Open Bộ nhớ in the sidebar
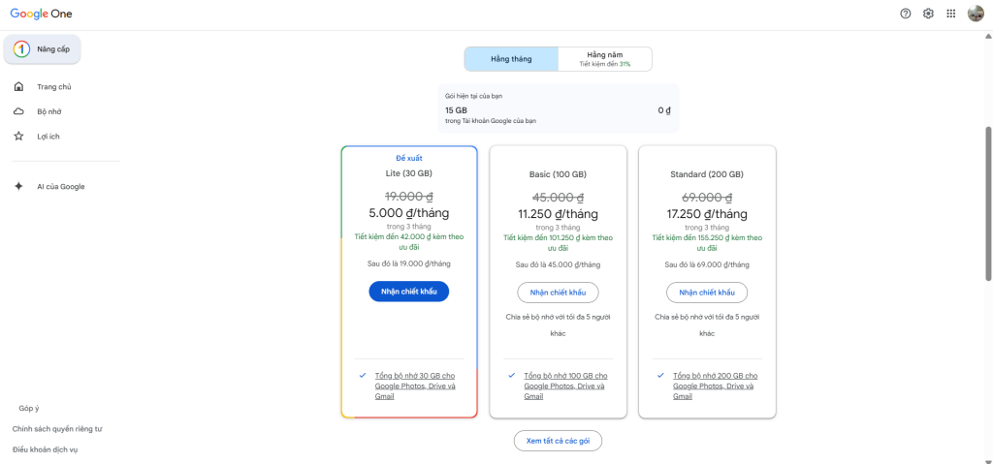This screenshot has height=464, width=993. (48, 111)
